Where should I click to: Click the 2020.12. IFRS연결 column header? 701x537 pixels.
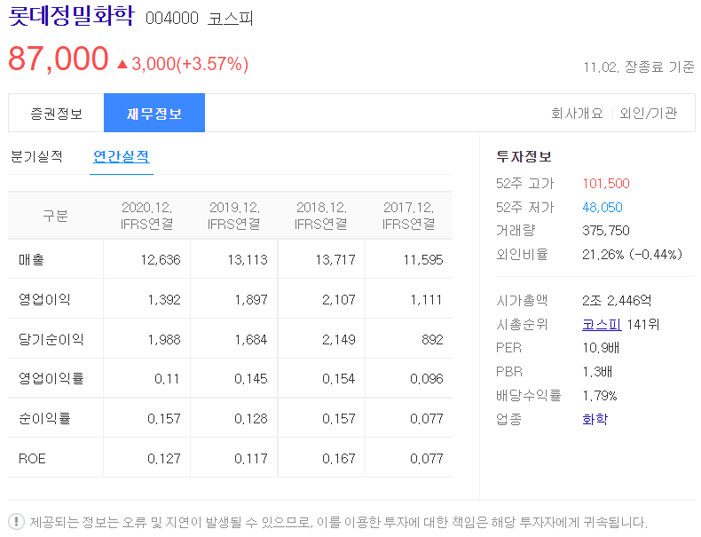[146, 216]
